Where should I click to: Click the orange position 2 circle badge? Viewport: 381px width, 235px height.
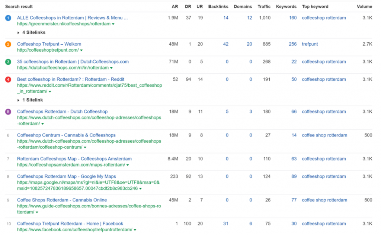click(8, 44)
